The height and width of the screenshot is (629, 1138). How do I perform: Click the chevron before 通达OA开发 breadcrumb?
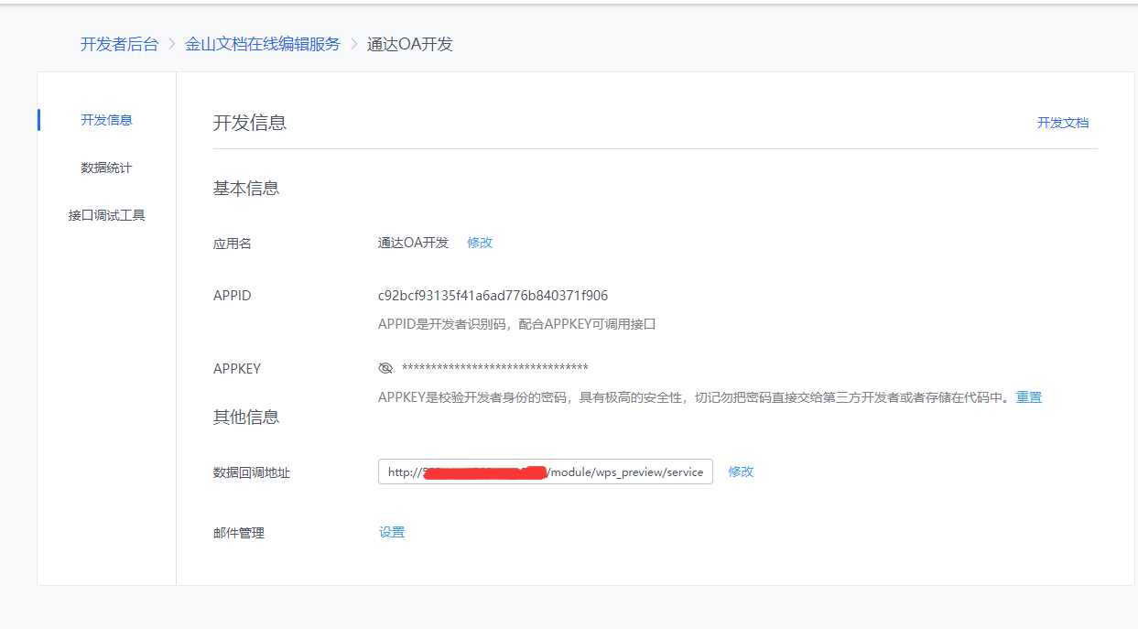tap(353, 44)
